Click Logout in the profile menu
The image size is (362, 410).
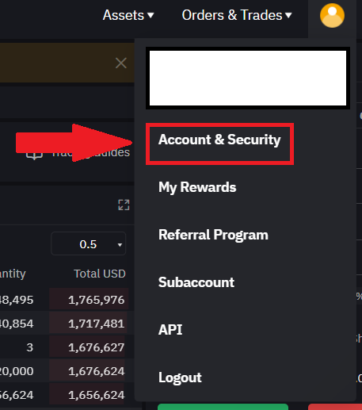tap(180, 377)
